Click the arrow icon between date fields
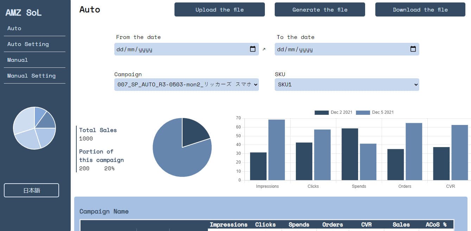This screenshot has width=471, height=231. [x=264, y=49]
